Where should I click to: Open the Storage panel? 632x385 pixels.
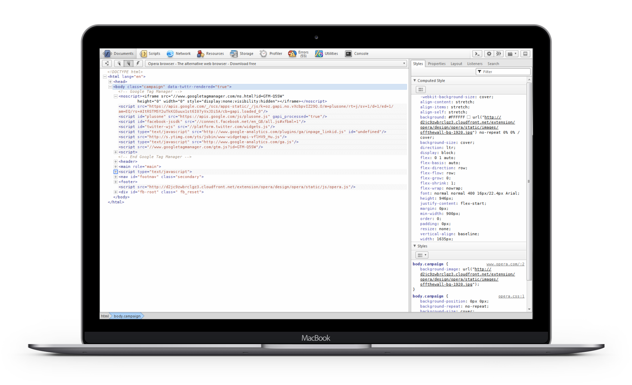[x=242, y=54]
